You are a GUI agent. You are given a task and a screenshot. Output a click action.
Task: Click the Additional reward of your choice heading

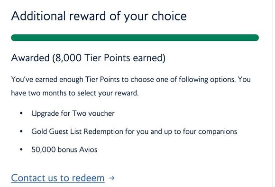click(x=99, y=16)
